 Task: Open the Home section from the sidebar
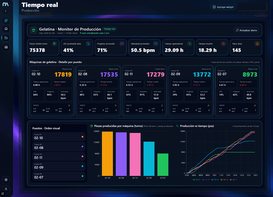click(x=6, y=28)
